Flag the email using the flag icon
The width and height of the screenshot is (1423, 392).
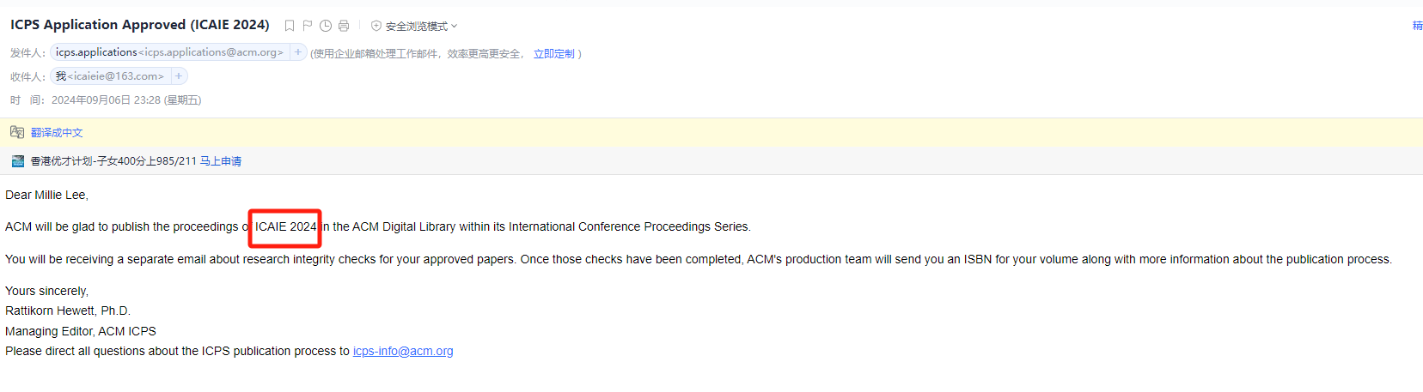pyautogui.click(x=308, y=26)
